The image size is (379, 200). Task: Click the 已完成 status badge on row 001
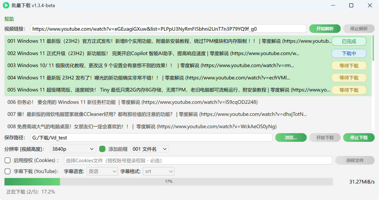point(349,41)
